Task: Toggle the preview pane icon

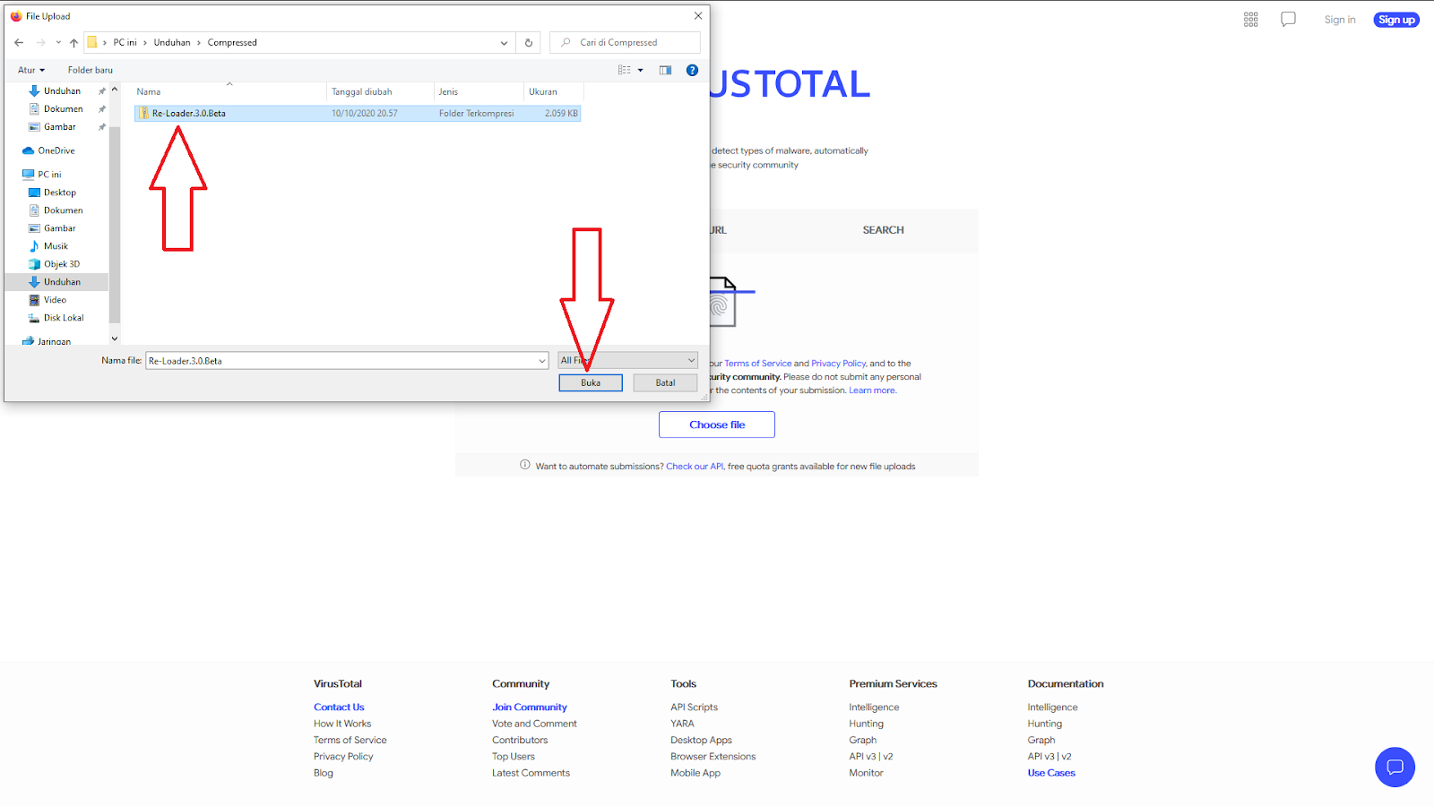Action: (x=665, y=70)
